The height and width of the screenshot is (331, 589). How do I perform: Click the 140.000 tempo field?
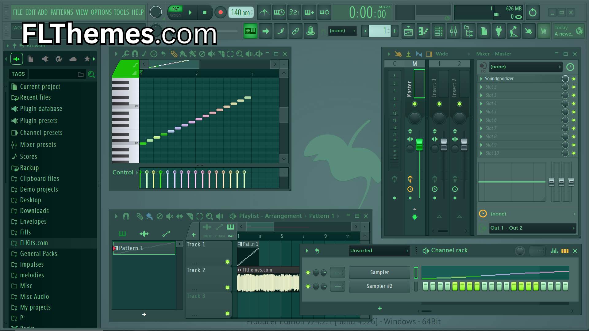(241, 13)
